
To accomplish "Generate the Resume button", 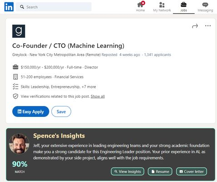I will 160,172.
